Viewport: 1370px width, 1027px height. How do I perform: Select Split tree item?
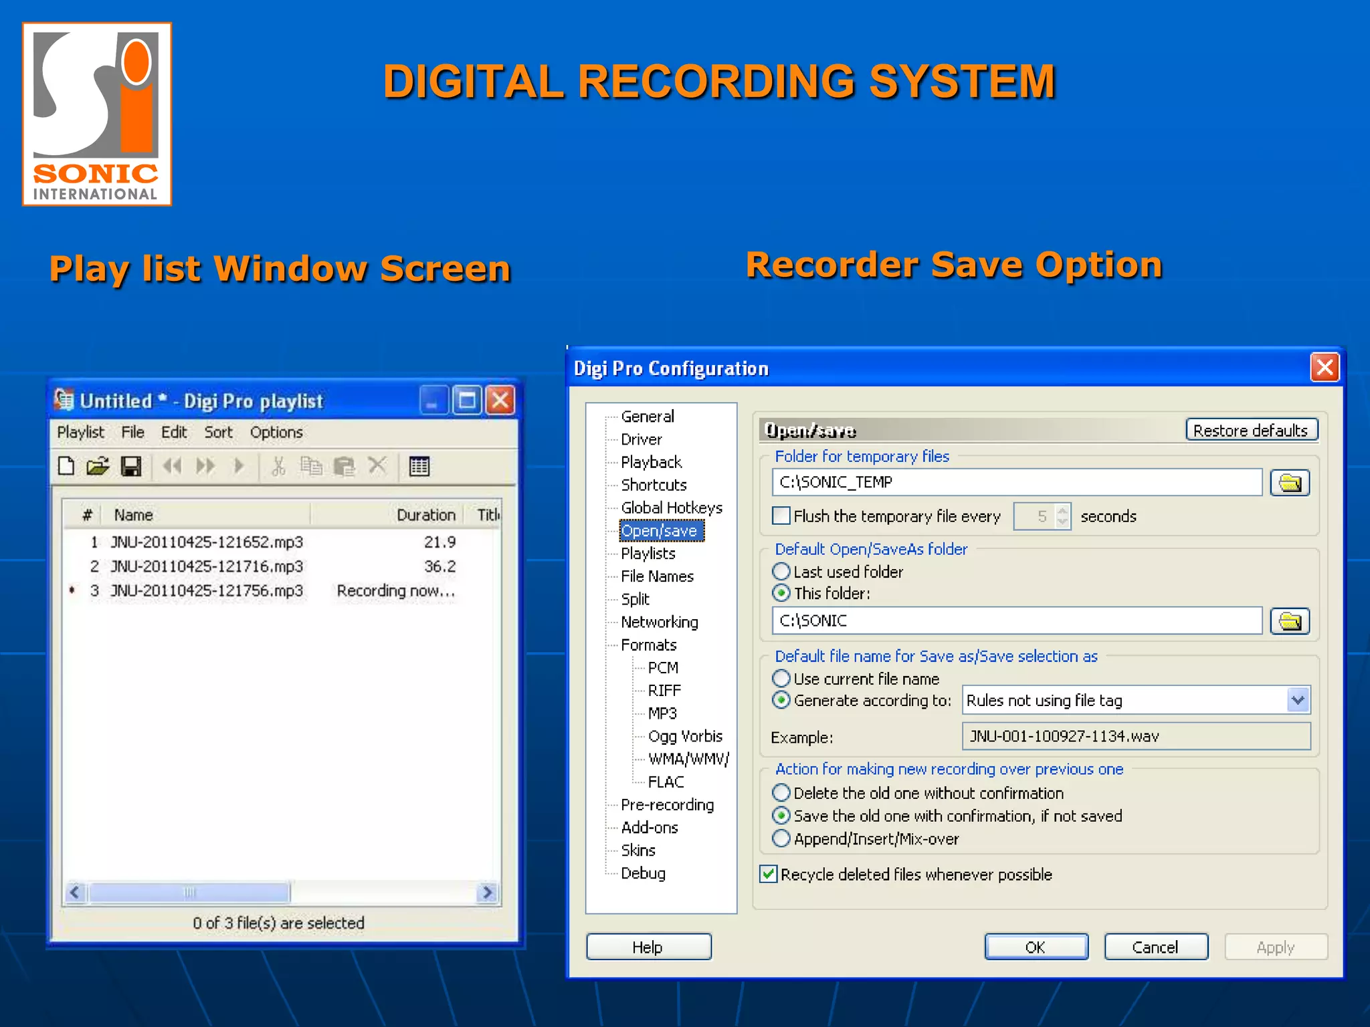click(635, 598)
